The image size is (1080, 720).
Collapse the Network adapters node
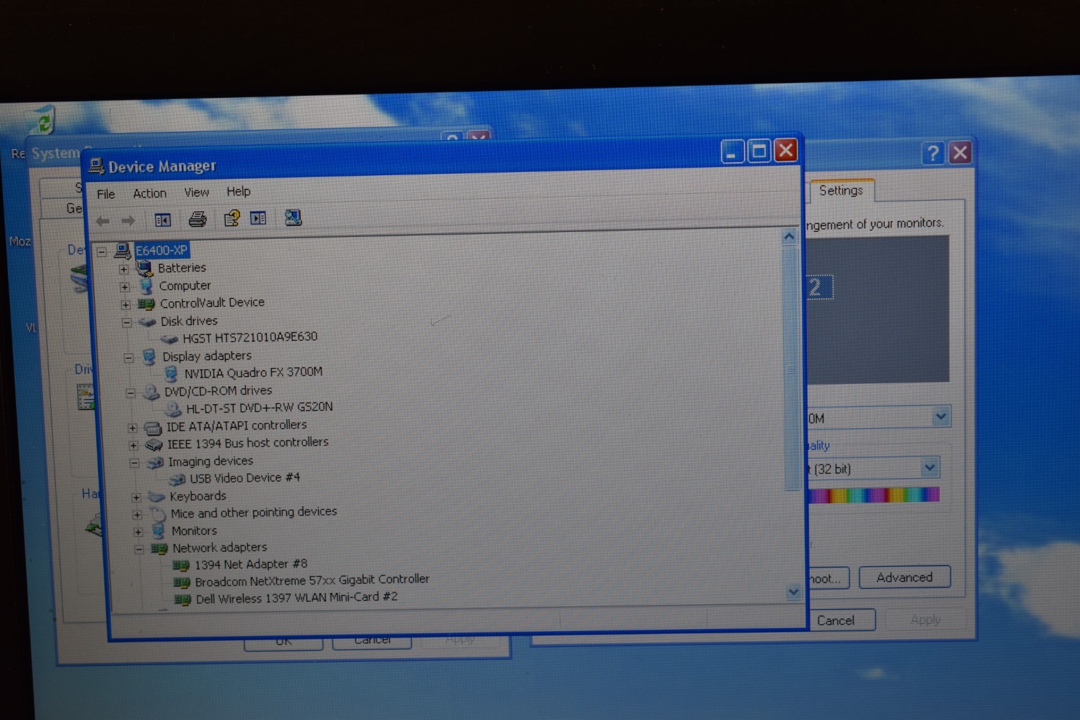click(139, 549)
